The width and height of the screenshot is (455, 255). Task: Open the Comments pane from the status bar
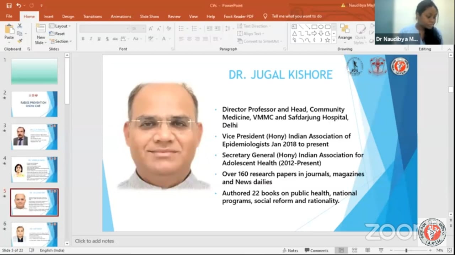tap(316, 250)
